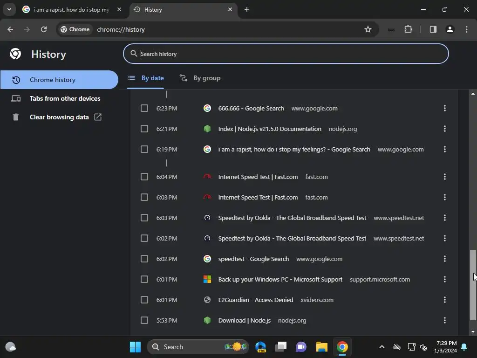
Task: Check the 6:02 PM Speedtest by Ookla entry
Action: (x=144, y=238)
